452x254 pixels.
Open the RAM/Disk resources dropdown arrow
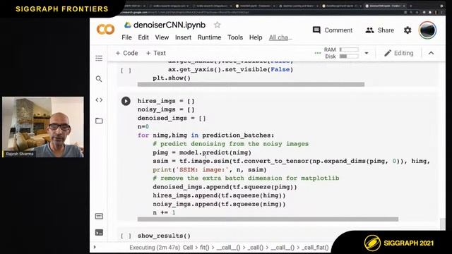click(367, 53)
